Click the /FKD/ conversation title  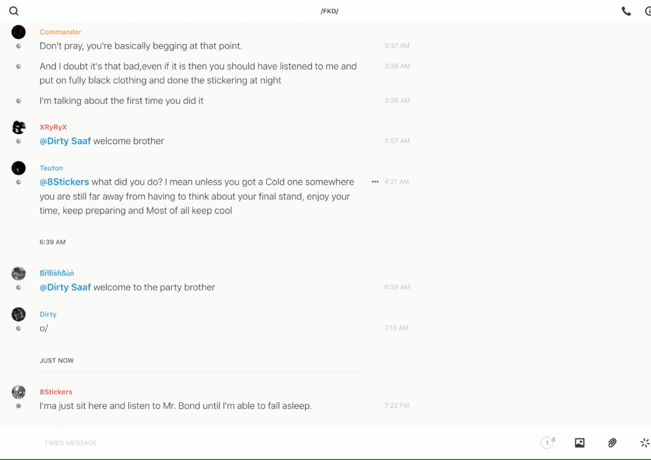[x=329, y=11]
